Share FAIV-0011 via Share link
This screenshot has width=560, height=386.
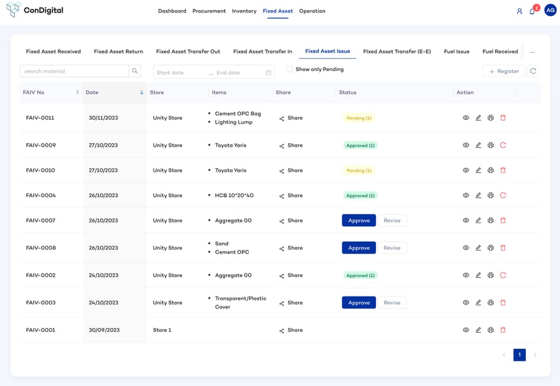click(x=291, y=118)
